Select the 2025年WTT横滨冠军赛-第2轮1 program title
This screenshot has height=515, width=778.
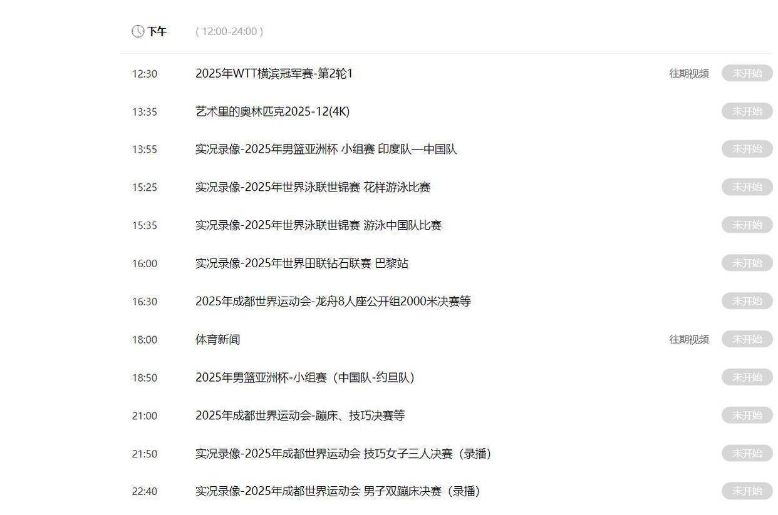pyautogui.click(x=274, y=74)
